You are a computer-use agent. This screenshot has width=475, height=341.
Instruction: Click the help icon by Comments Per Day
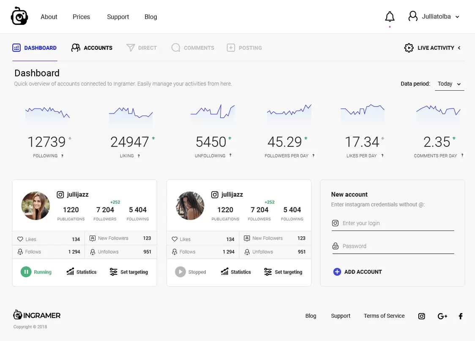pyautogui.click(x=462, y=156)
